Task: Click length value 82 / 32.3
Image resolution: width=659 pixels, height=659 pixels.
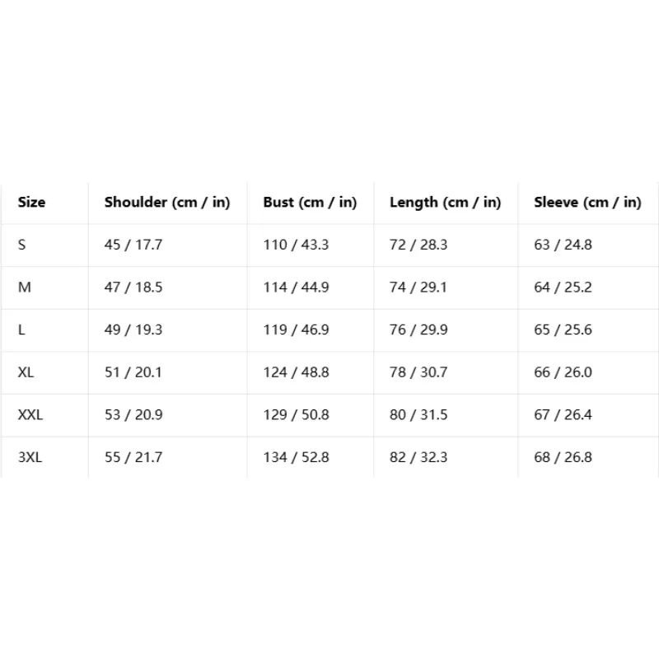Action: tap(418, 457)
